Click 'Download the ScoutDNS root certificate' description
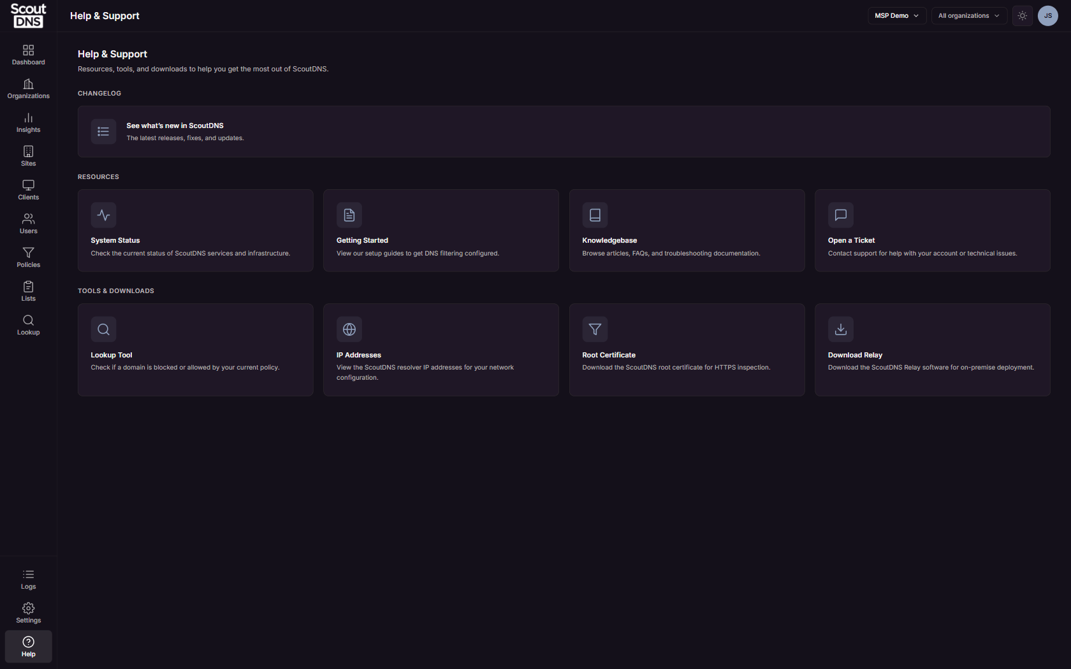Screen dimensions: 1071x669 tap(676, 368)
